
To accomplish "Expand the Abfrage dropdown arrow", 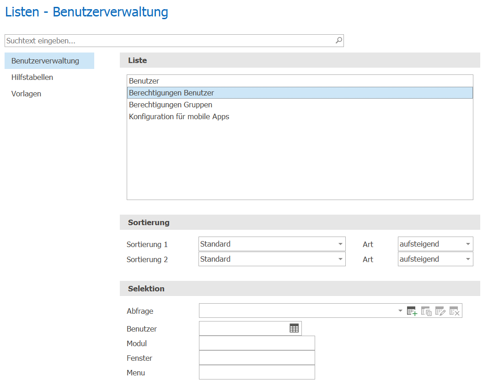I will (400, 311).
